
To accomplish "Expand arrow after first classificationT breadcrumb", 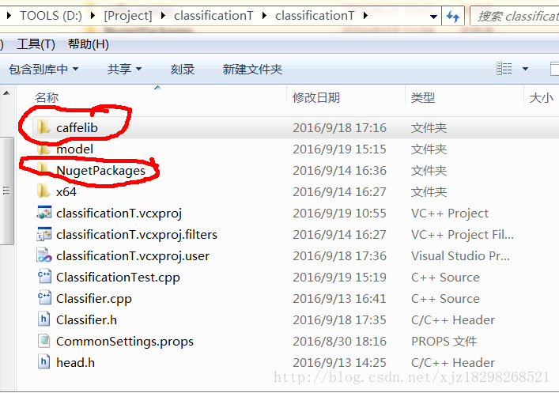I will (264, 16).
